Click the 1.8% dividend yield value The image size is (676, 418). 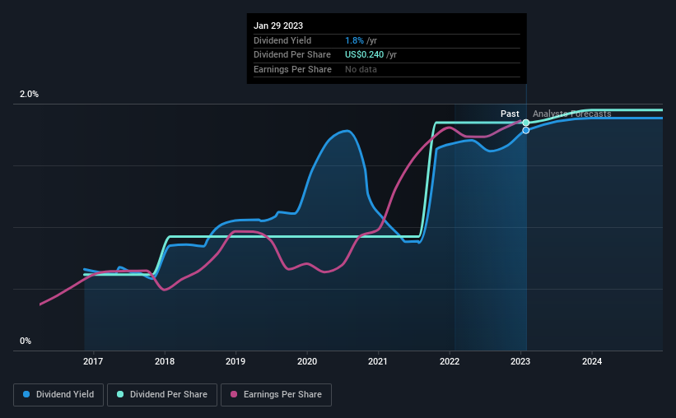pos(354,40)
